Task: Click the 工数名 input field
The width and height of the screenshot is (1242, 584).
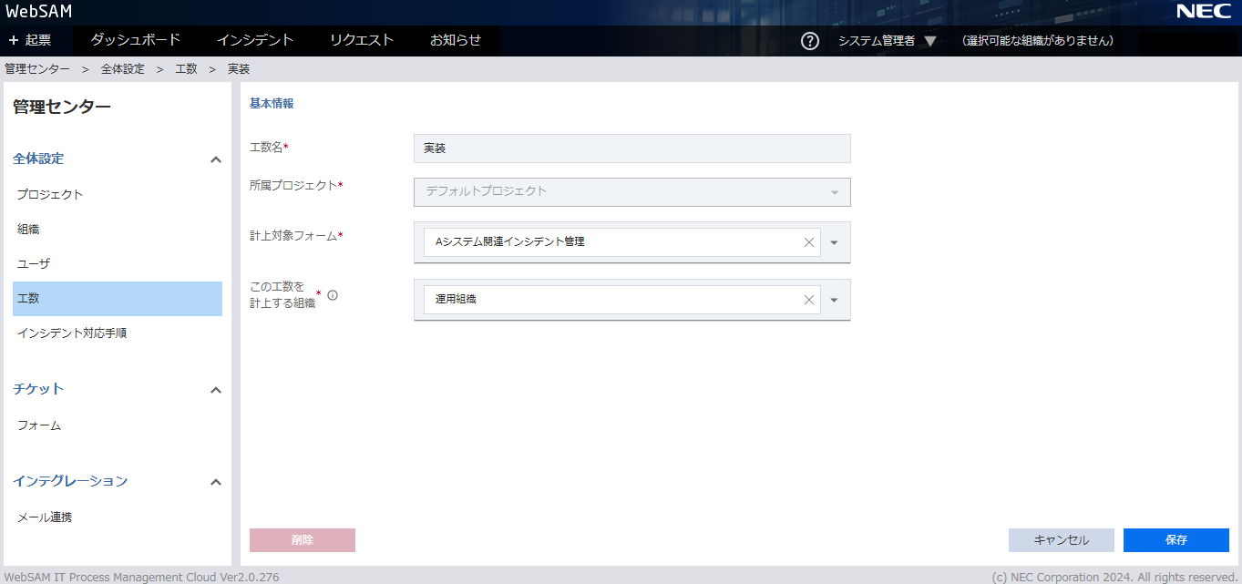Action: [x=631, y=149]
